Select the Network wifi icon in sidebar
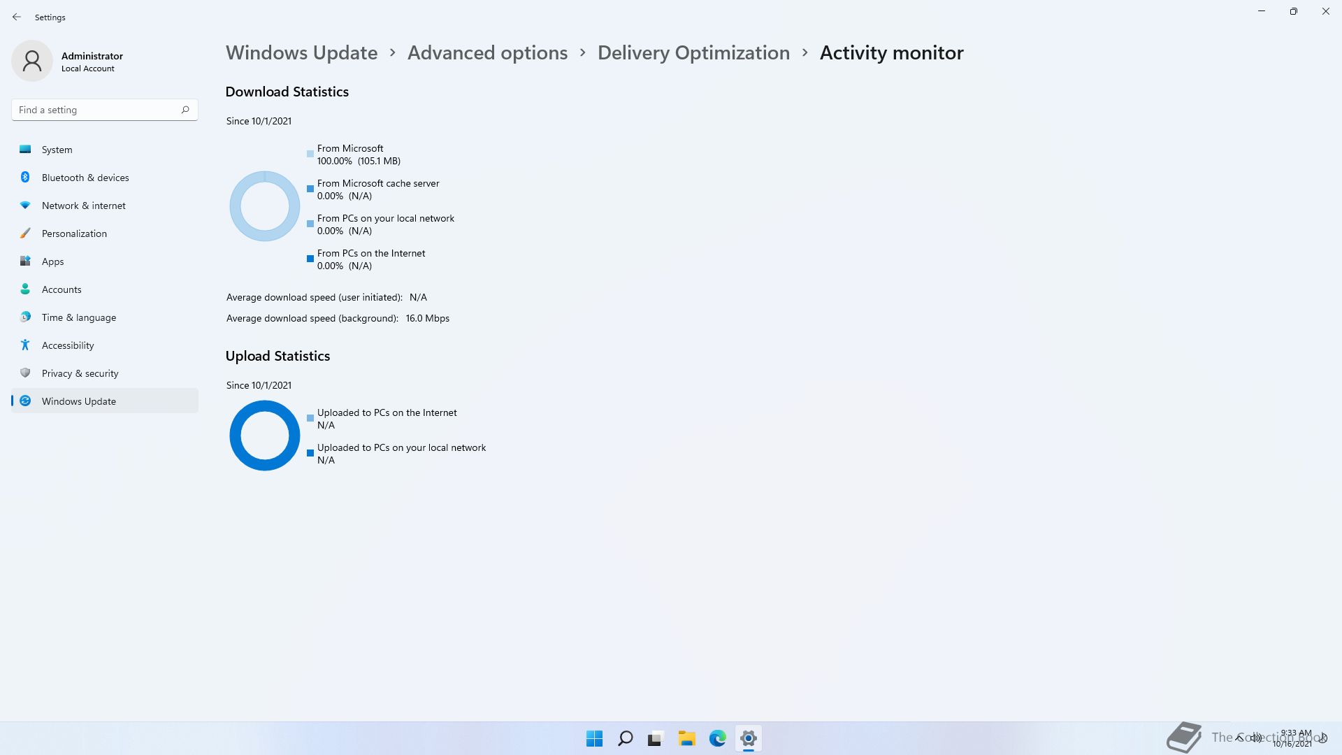This screenshot has height=755, width=1342. [x=25, y=205]
